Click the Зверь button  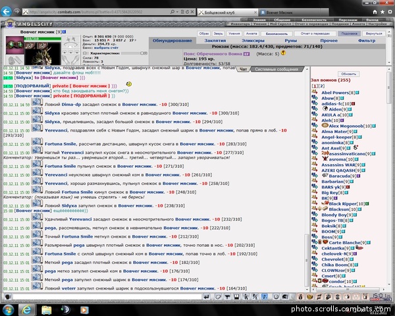click(218, 34)
